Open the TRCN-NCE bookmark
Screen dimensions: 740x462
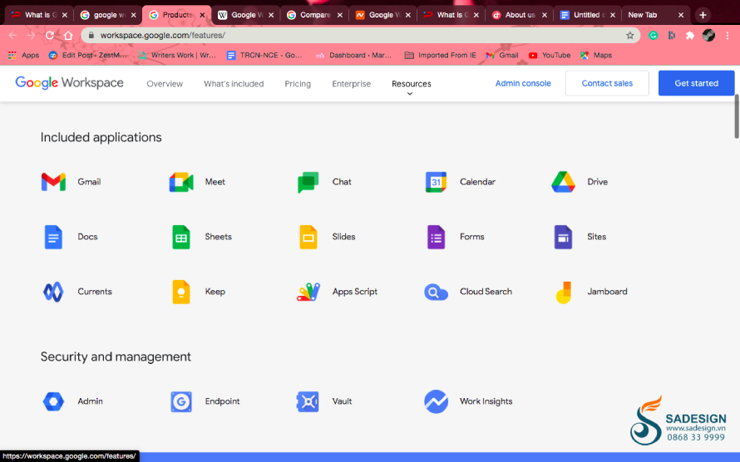[264, 55]
